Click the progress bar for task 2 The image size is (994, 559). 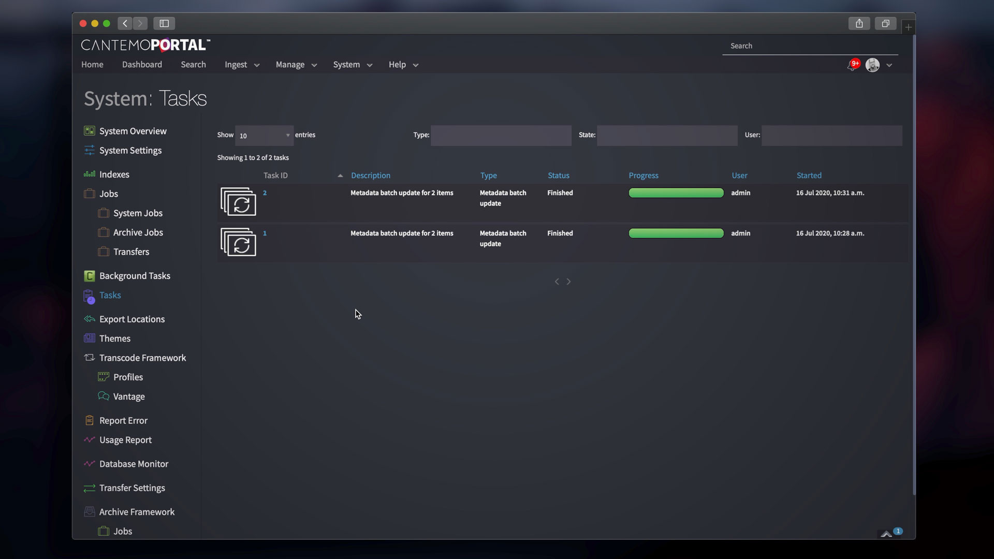[676, 193]
